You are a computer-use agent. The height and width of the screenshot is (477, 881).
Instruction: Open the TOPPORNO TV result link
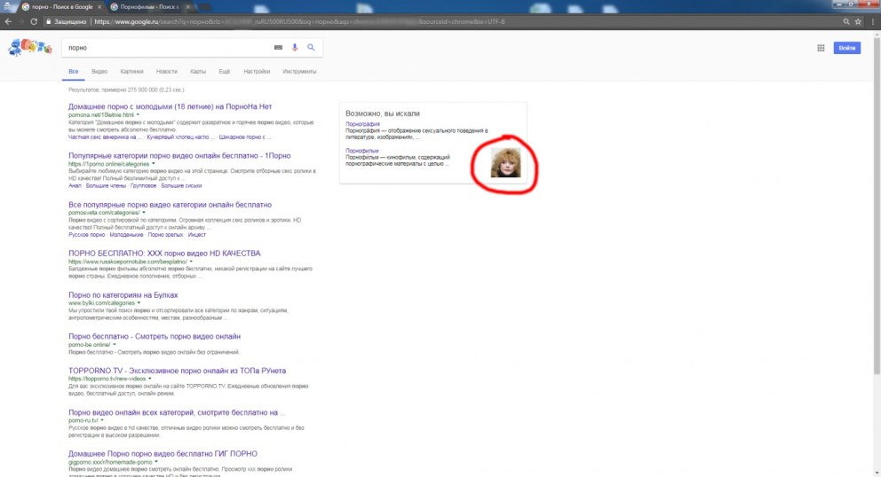click(177, 371)
